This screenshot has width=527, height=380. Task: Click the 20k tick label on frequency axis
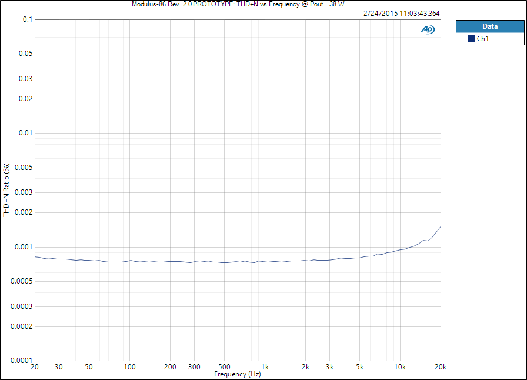pos(441,367)
